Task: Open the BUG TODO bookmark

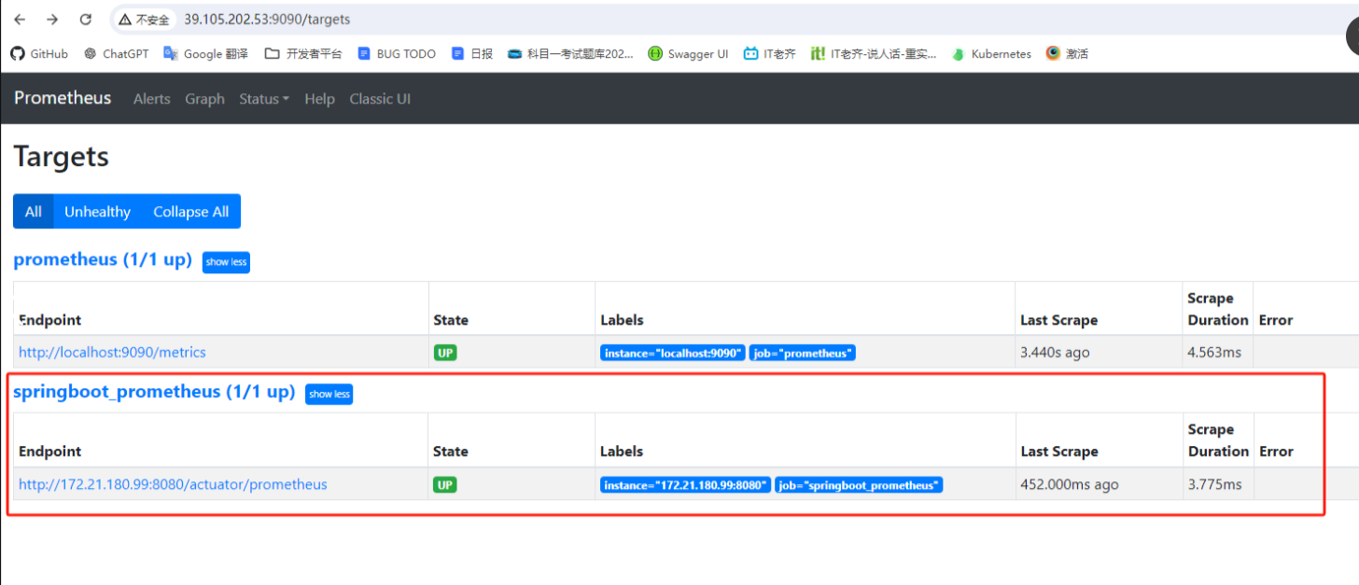Action: 397,54
